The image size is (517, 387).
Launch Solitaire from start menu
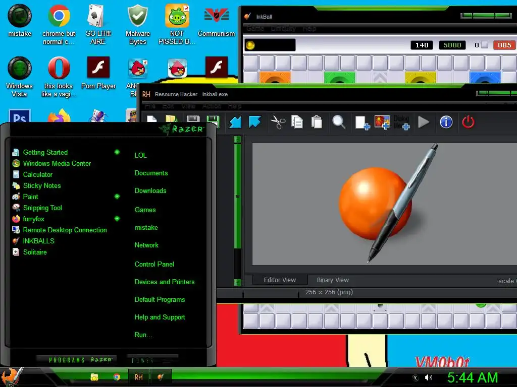(x=29, y=252)
